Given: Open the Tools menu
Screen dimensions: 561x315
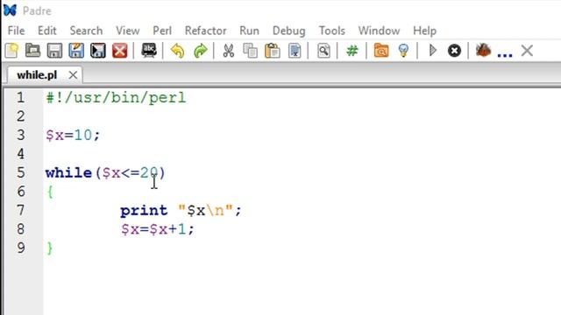Looking at the screenshot, I should 332,31.
